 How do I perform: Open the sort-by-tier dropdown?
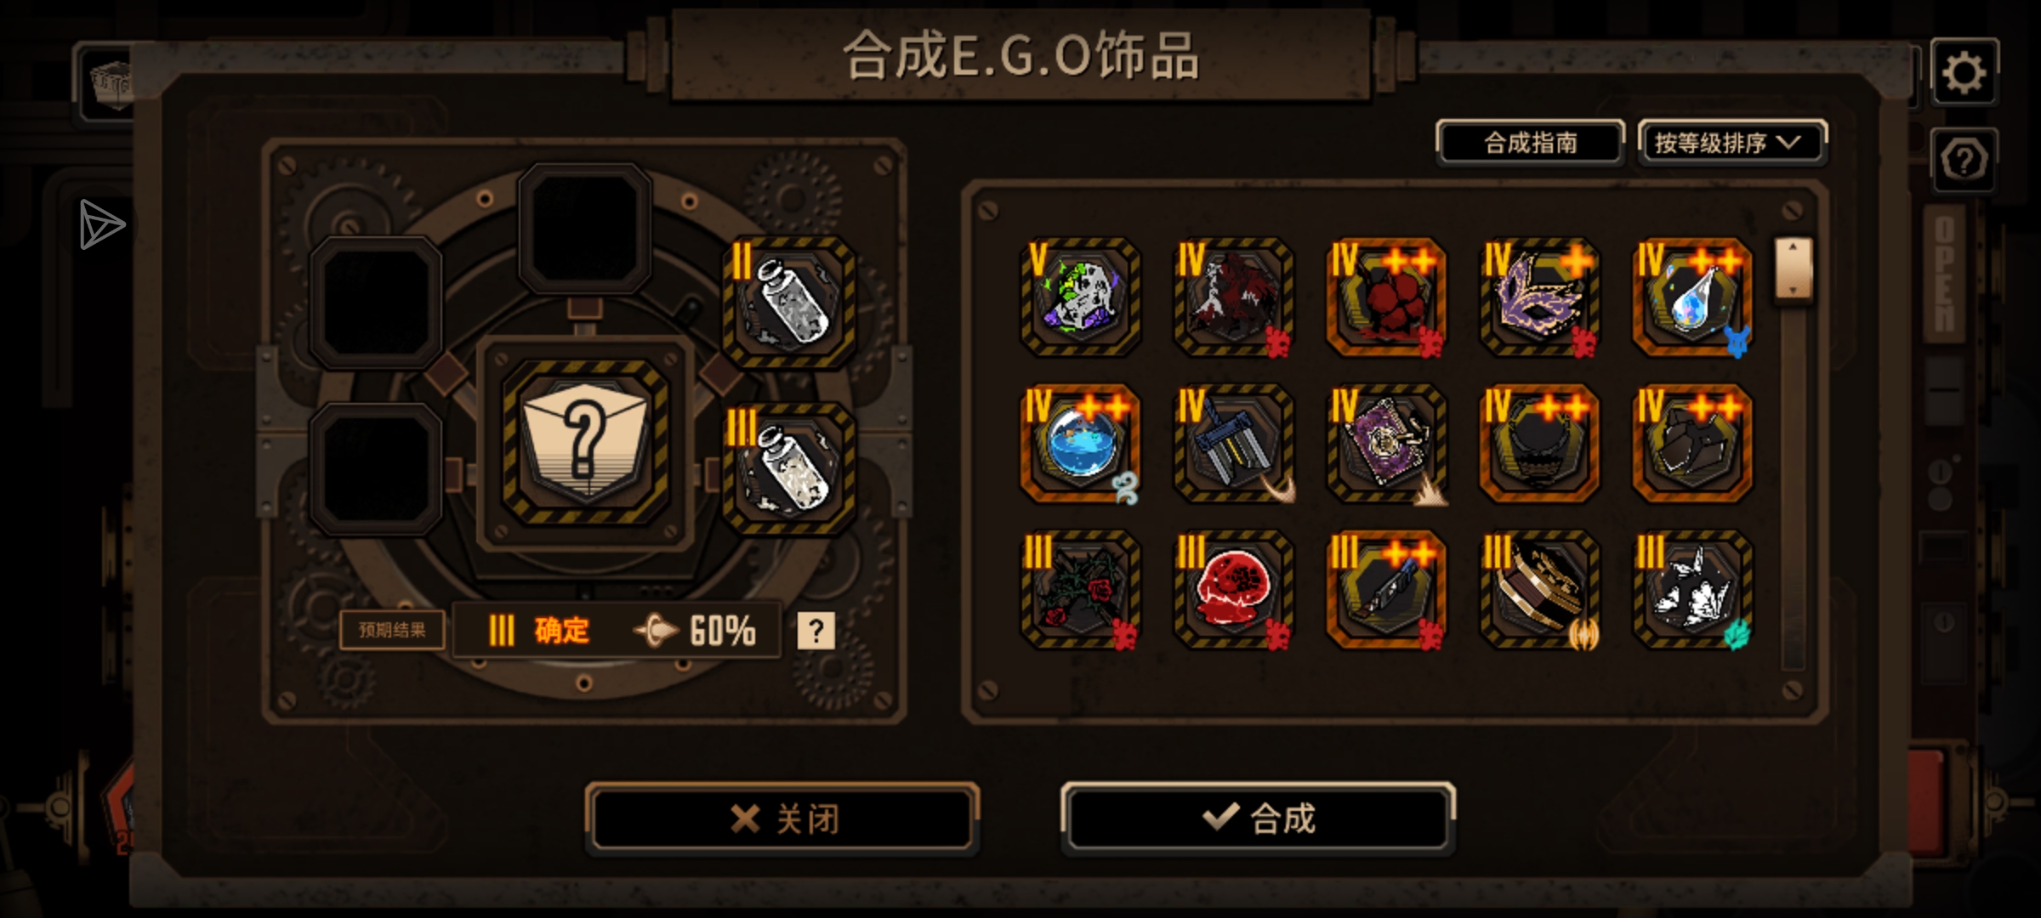tap(1731, 142)
